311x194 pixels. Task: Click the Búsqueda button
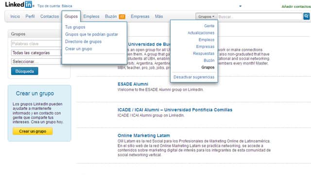25,71
